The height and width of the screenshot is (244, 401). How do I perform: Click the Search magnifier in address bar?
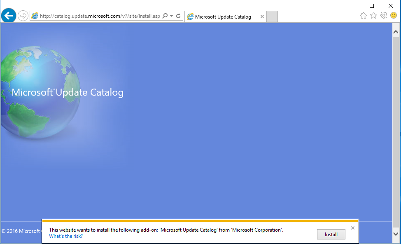pyautogui.click(x=165, y=16)
